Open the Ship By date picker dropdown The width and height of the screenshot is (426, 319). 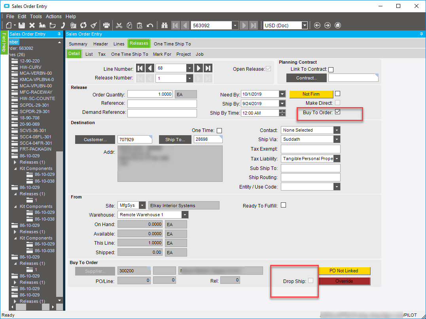282,104
